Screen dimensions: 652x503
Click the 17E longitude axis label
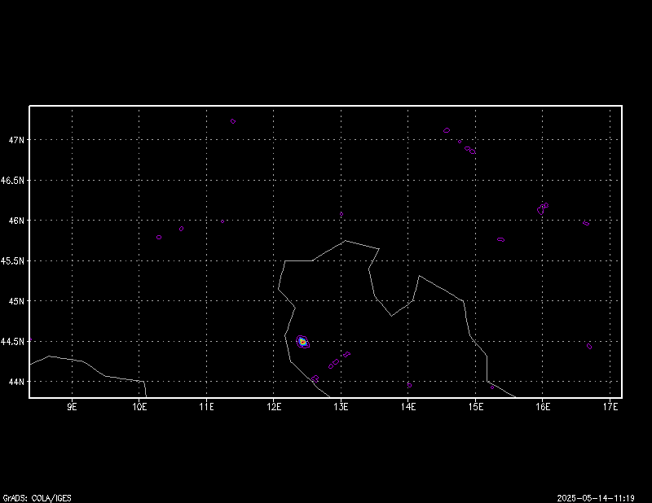[x=610, y=407]
